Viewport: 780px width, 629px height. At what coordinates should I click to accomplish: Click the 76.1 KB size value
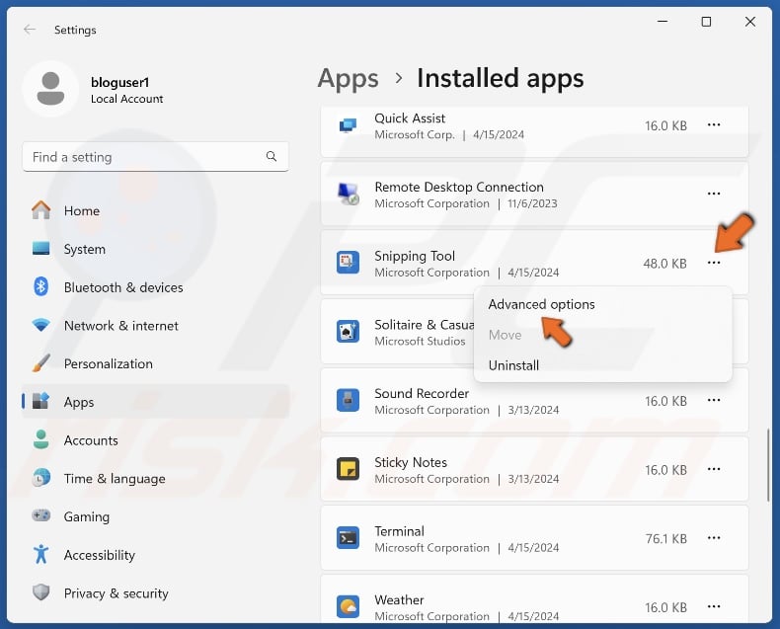click(665, 538)
